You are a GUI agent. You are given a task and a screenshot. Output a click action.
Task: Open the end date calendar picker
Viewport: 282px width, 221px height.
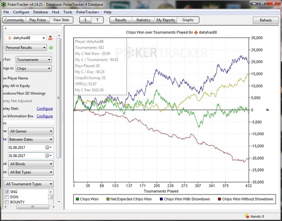pyautogui.click(x=48, y=155)
